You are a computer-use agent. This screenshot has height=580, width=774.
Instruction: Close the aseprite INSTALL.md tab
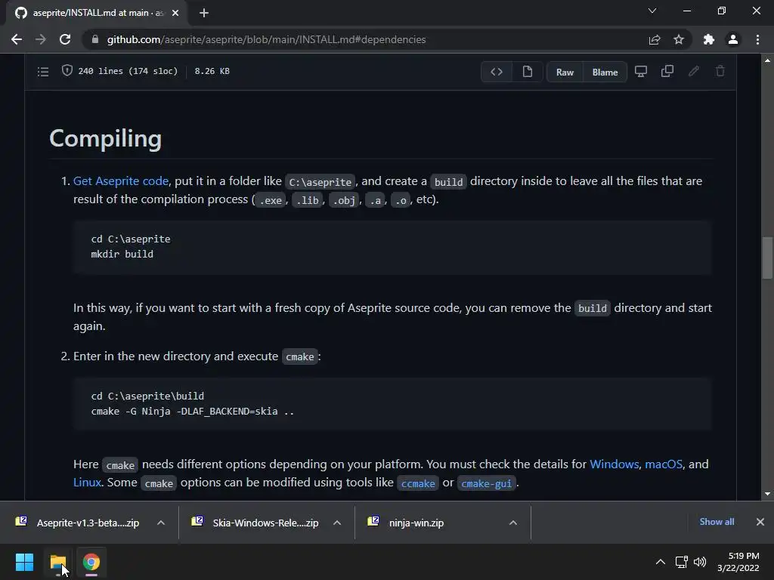coord(175,13)
